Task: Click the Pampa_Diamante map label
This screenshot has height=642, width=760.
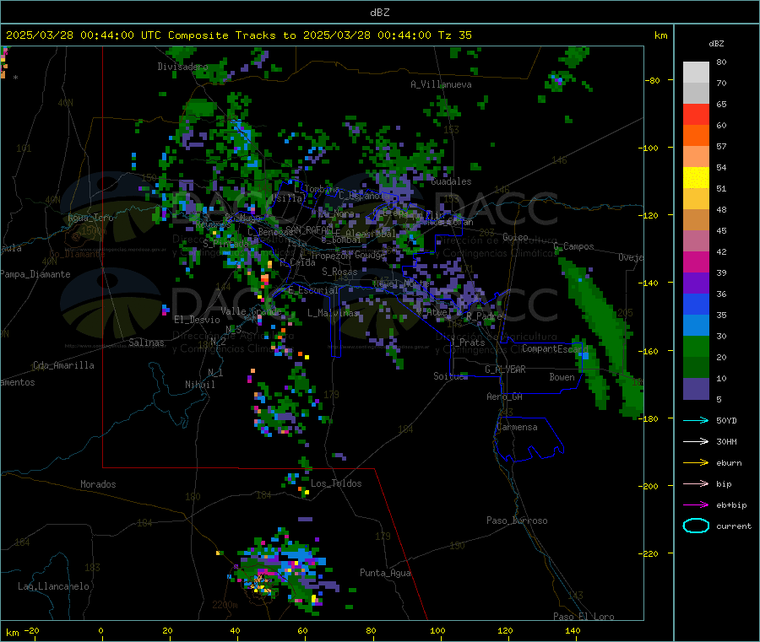Action: pyautogui.click(x=35, y=274)
